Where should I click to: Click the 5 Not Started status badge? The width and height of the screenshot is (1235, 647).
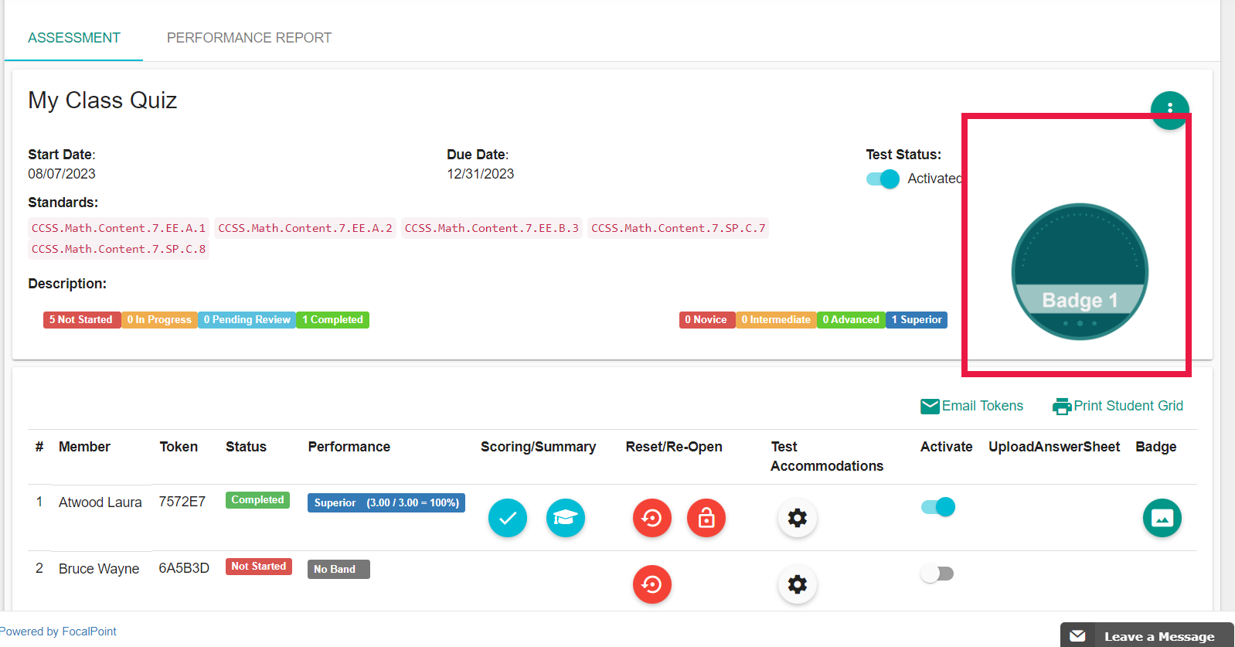(x=81, y=320)
